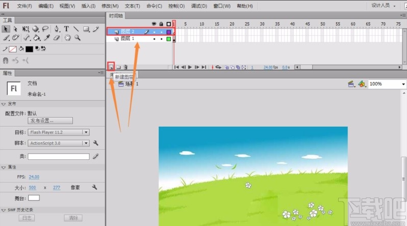Open 文件(F) menu
The image size is (407, 226).
pyautogui.click(x=24, y=6)
